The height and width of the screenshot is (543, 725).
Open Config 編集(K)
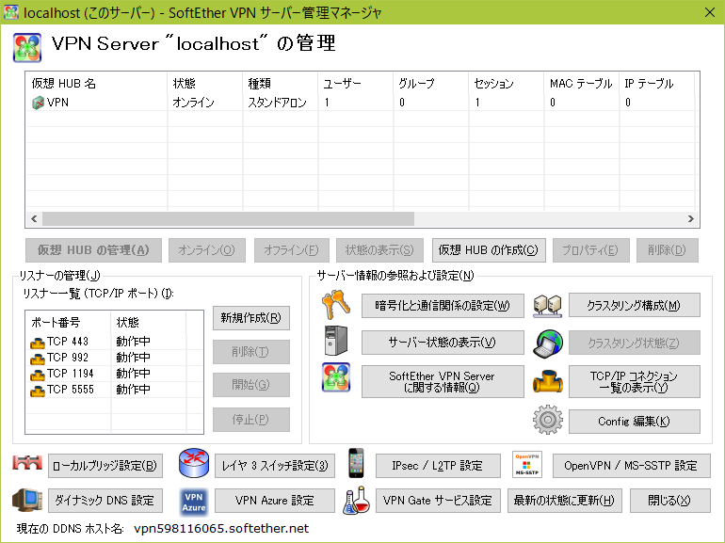pyautogui.click(x=634, y=421)
